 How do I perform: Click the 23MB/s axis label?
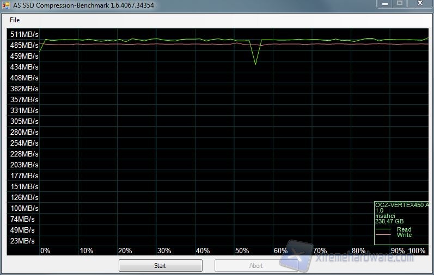coord(22,241)
